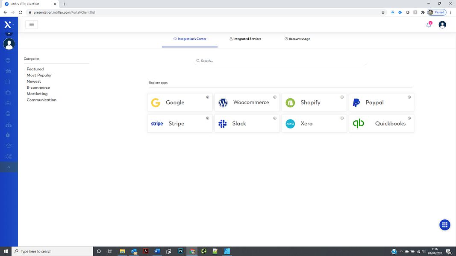The image size is (456, 256).
Task: Open the sidebar shopping basket icon
Action: (x=8, y=71)
